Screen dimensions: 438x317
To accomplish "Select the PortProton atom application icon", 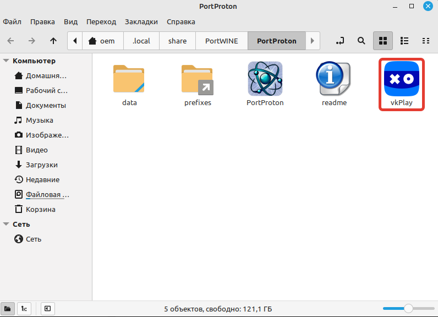I will click(x=265, y=79).
